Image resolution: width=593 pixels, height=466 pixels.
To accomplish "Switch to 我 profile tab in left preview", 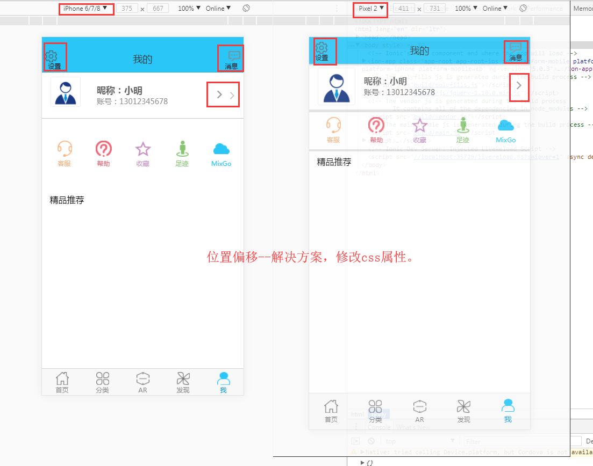I will tap(223, 382).
